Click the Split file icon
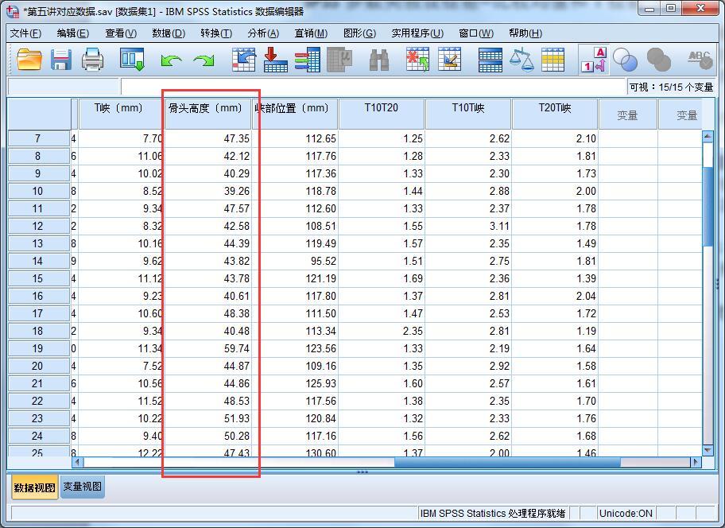The image size is (725, 528). (x=490, y=60)
